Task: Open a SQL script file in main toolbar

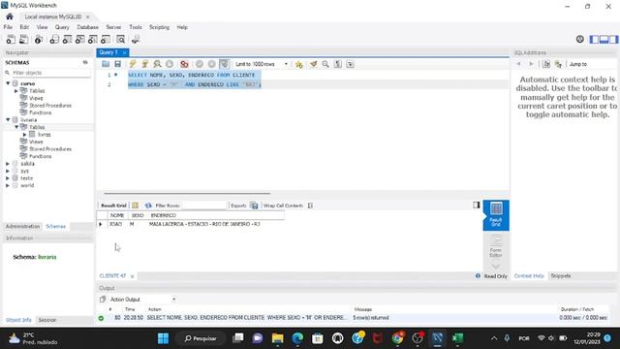Action: click(23, 39)
